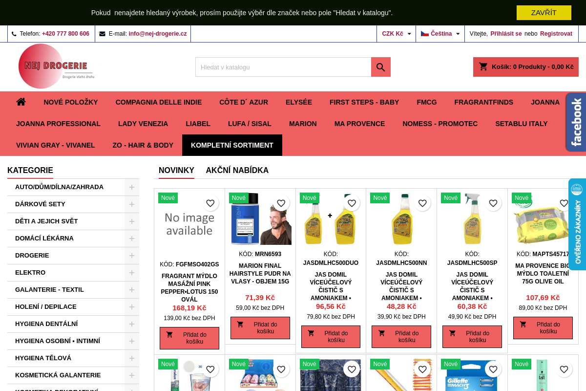This screenshot has height=391, width=586.
Task: Toggle wishlist heart for JASDMLHC500SP product
Action: coord(493,203)
